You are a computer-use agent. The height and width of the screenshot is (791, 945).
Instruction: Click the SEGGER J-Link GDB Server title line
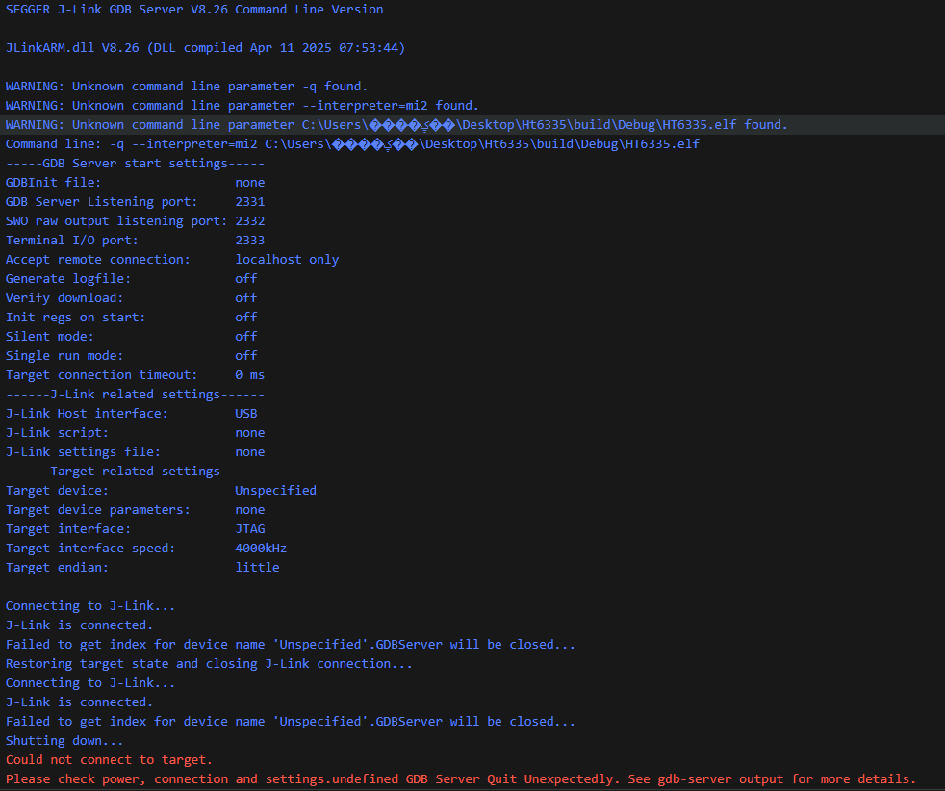click(x=194, y=10)
